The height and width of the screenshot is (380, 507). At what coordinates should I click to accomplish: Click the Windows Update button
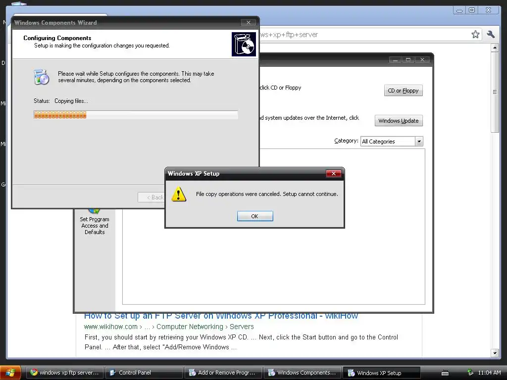click(x=399, y=121)
